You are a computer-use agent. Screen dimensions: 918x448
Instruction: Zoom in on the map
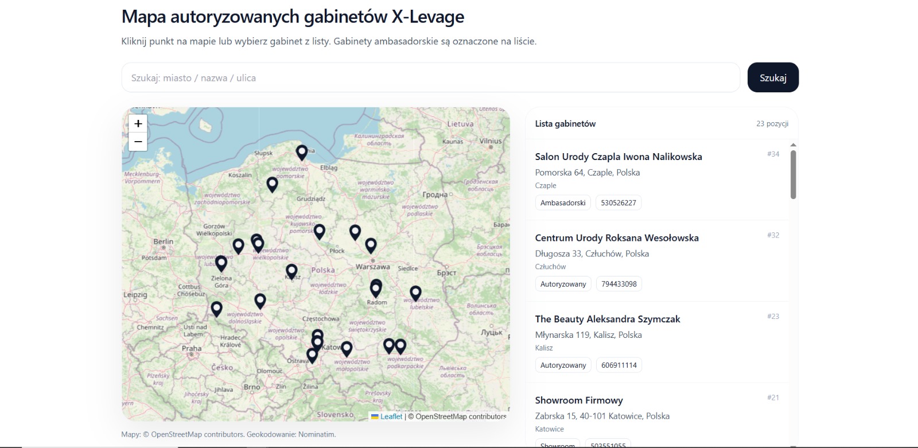click(x=138, y=123)
